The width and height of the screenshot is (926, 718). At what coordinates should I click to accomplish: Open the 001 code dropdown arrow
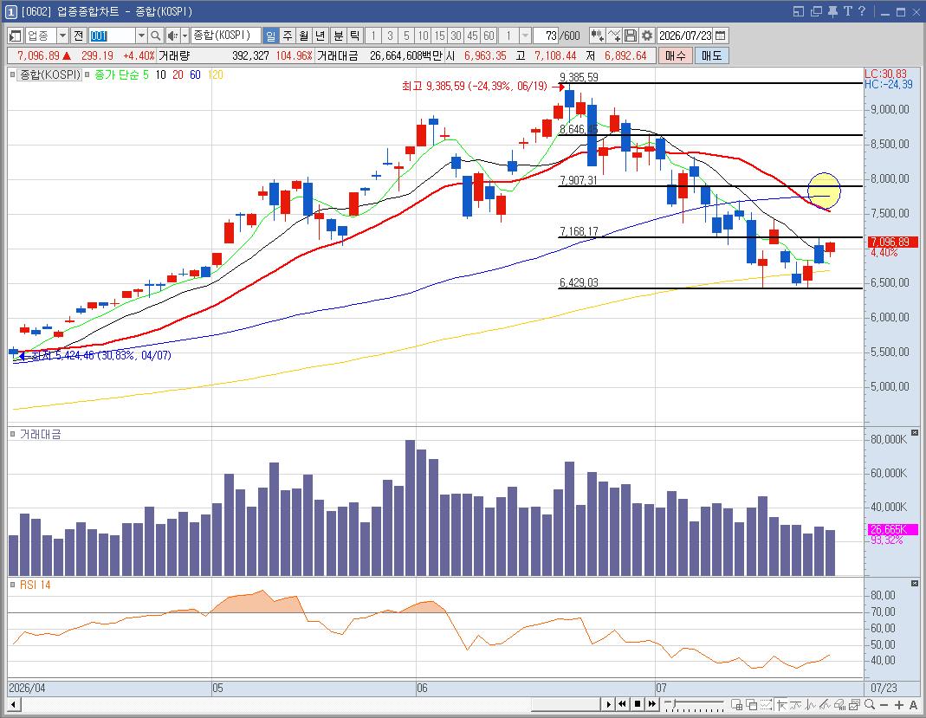[141, 36]
